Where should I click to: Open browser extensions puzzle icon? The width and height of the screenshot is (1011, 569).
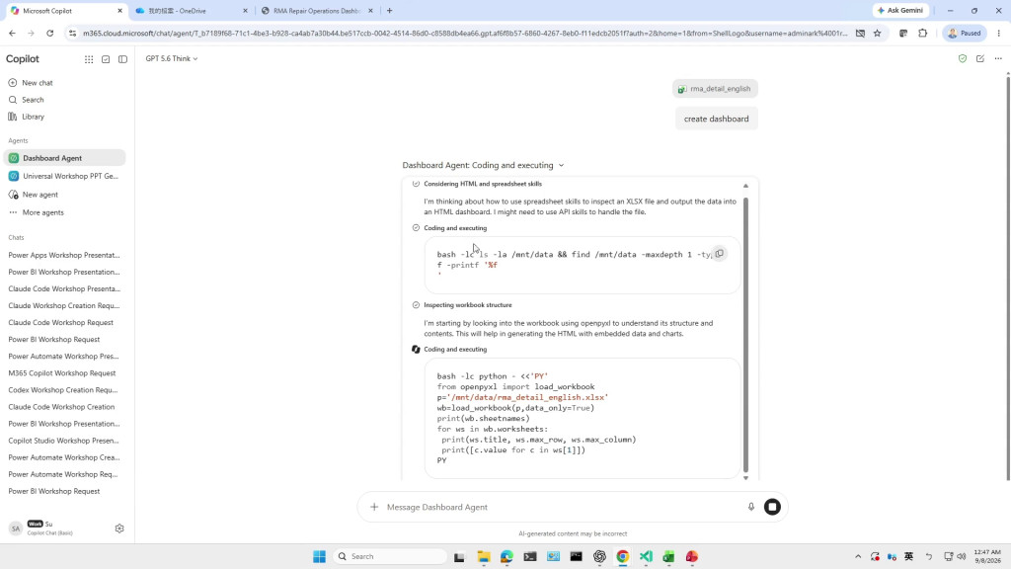click(923, 34)
